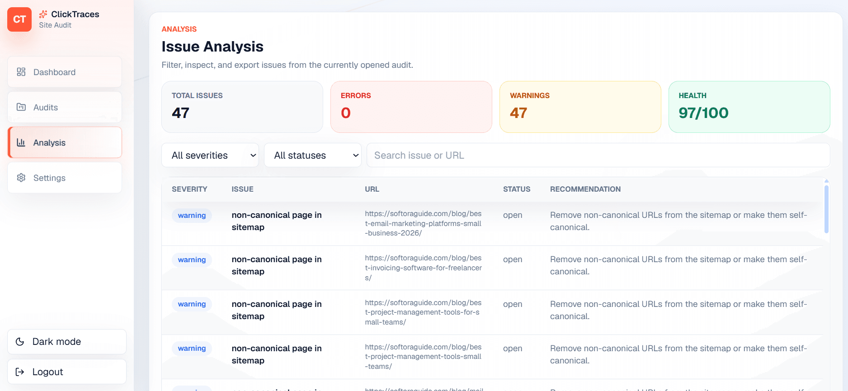Click the Analysis bar chart icon
Viewport: 848px width, 391px height.
coord(21,142)
